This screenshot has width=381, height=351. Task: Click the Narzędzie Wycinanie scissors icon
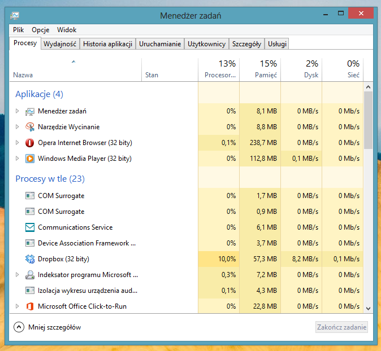tap(30, 127)
